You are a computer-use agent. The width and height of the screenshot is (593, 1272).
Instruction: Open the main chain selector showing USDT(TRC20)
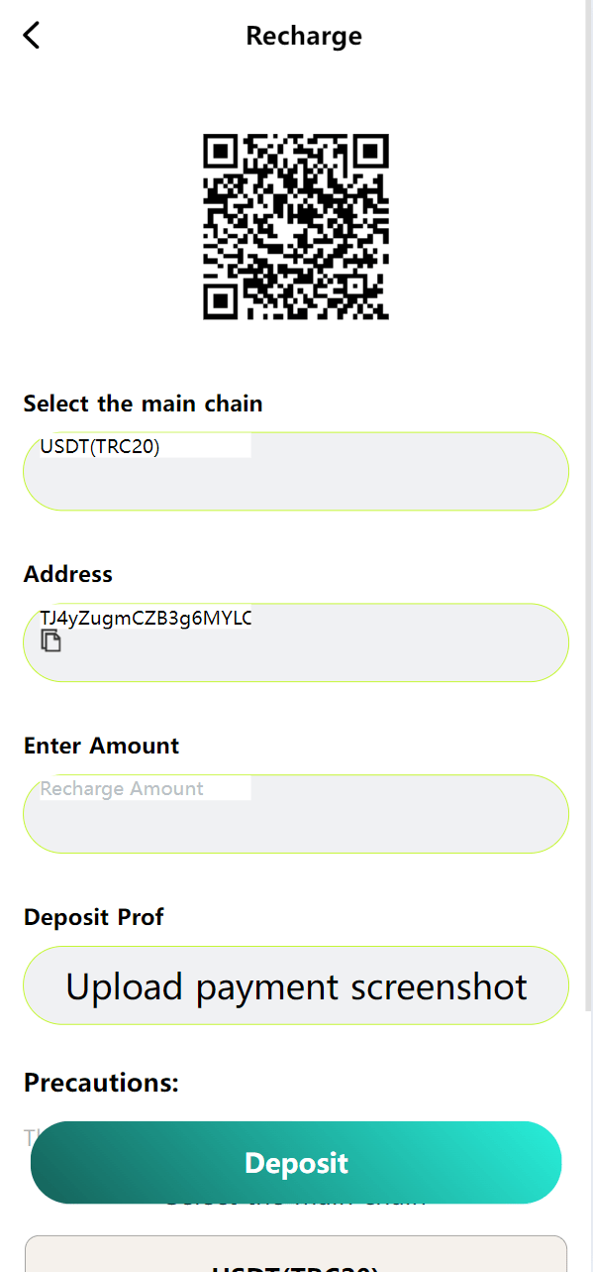click(296, 471)
